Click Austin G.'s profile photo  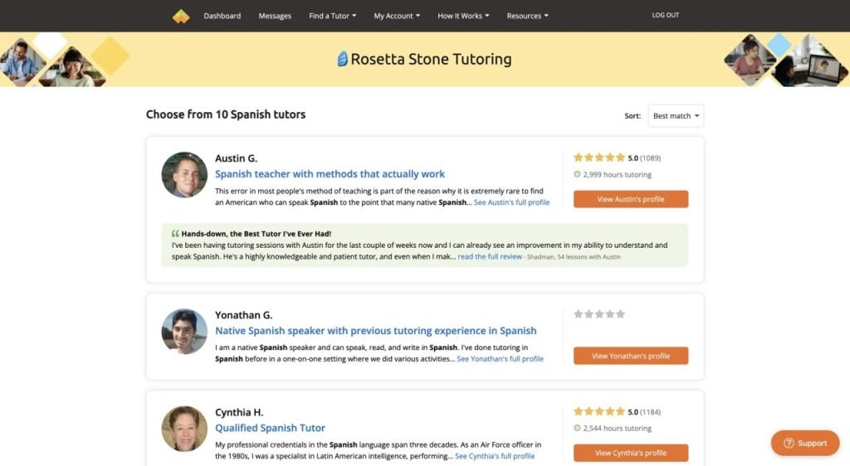(184, 175)
